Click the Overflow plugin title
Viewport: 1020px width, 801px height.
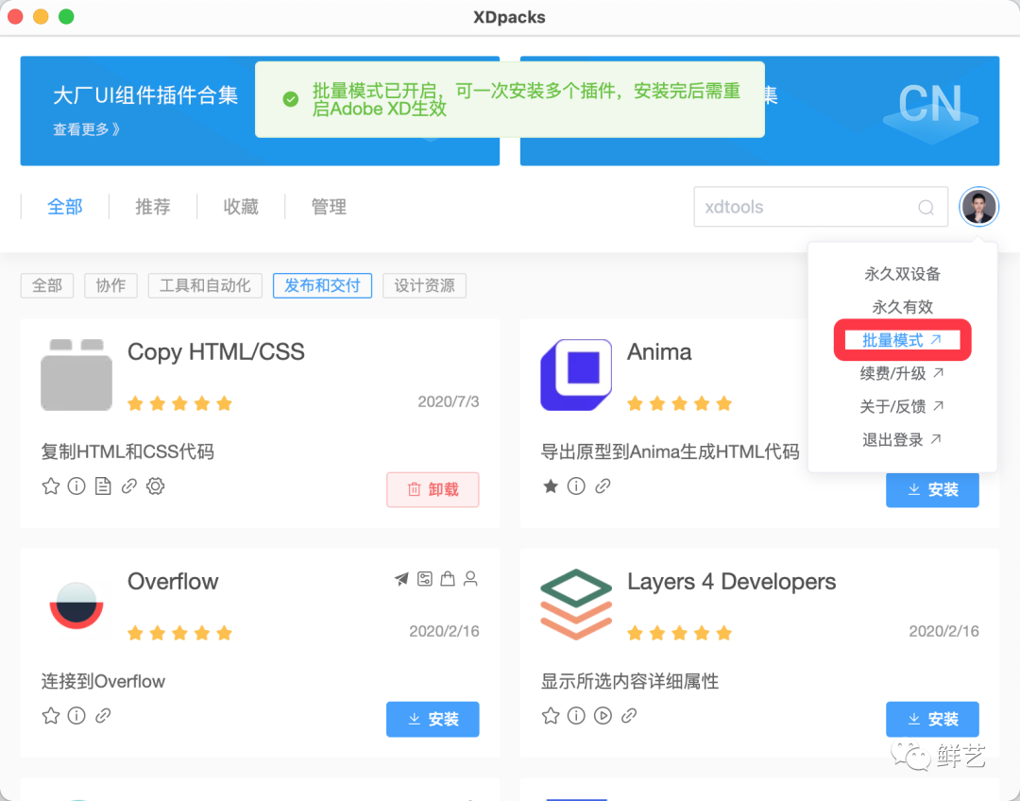173,582
